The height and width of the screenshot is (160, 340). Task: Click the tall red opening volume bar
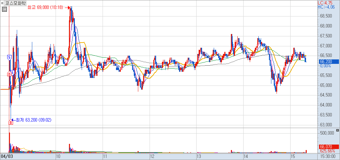(10, 142)
